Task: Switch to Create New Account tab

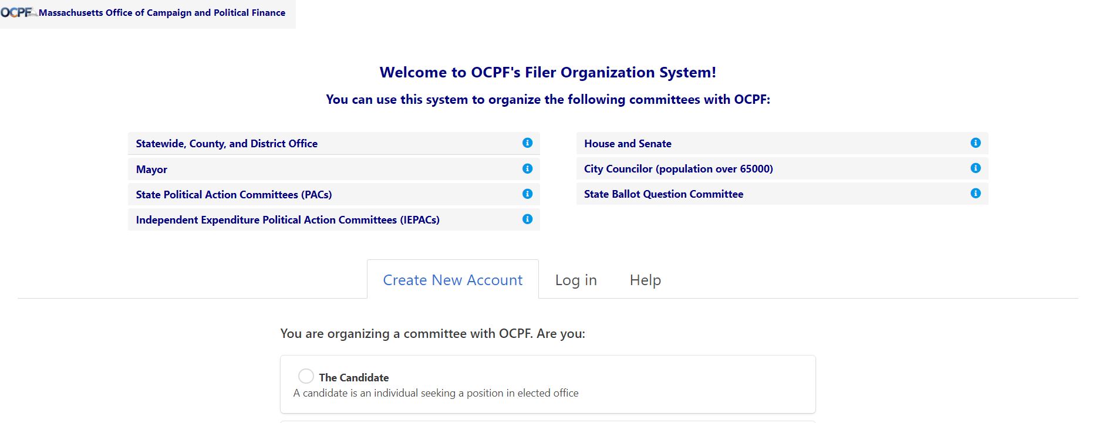Action: pyautogui.click(x=453, y=280)
